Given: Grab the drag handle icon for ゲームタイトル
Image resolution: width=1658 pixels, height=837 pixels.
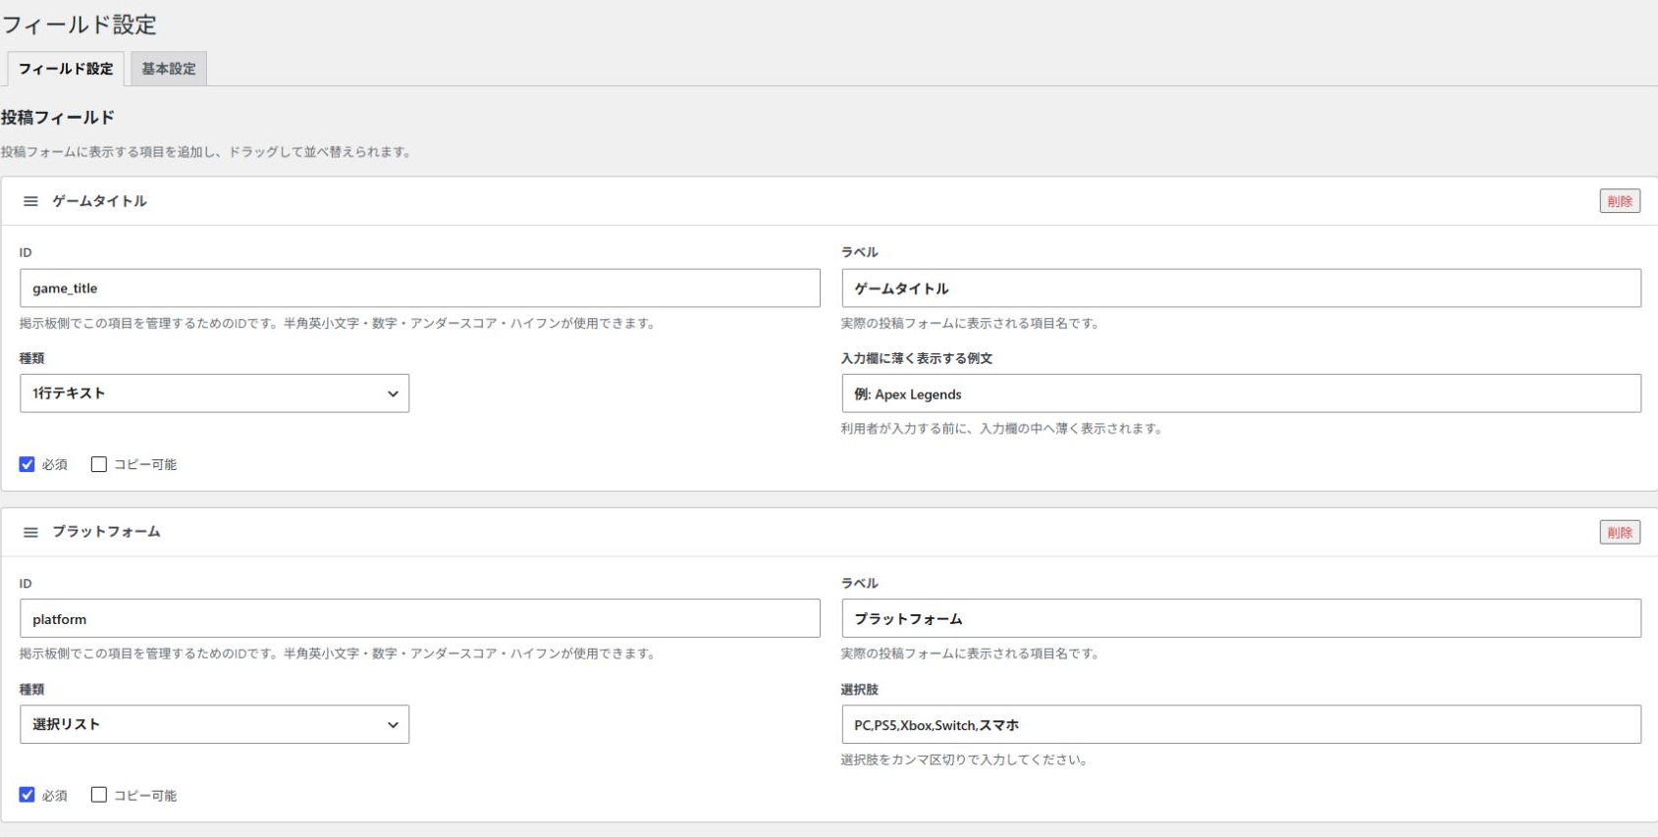Looking at the screenshot, I should [30, 201].
